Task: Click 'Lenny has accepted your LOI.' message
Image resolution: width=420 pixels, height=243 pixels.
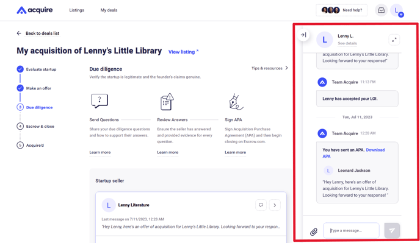Action: click(x=357, y=99)
